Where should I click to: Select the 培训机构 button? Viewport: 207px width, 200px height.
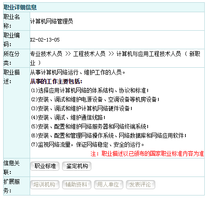click(x=45, y=185)
